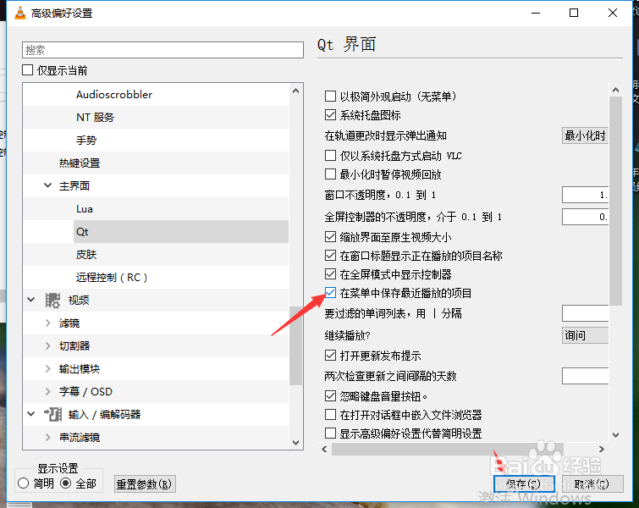Uncheck the 忽略键盘音量按钮 checkbox

pos(331,396)
